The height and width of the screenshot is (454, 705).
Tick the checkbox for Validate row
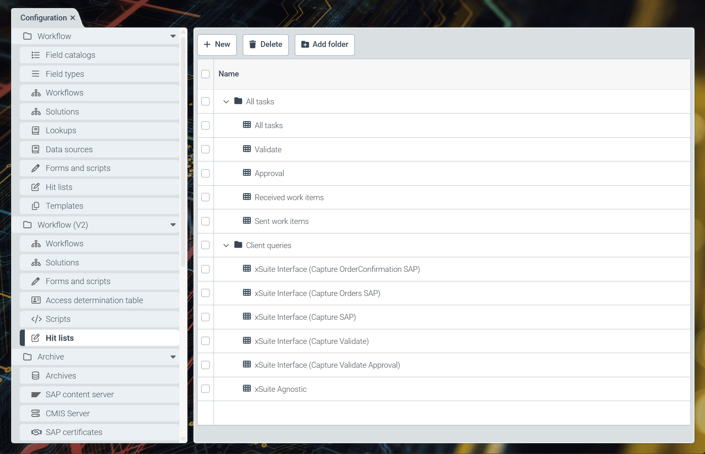click(205, 149)
